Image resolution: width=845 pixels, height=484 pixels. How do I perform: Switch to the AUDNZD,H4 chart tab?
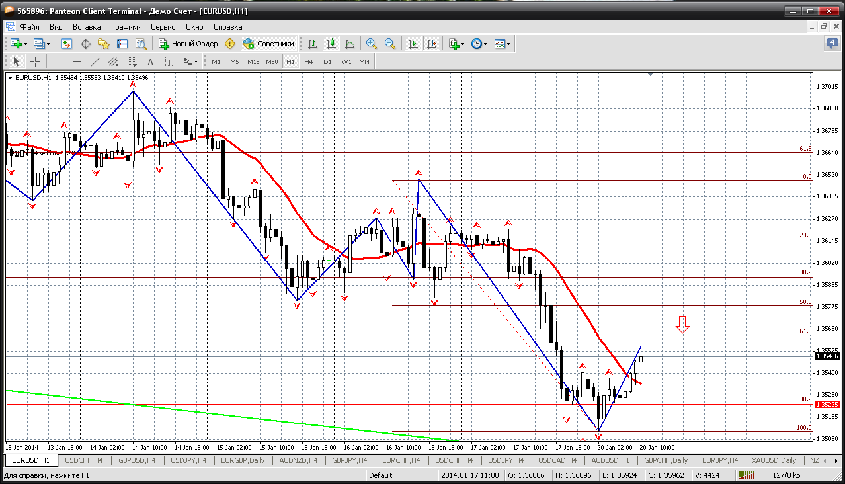[x=298, y=460]
